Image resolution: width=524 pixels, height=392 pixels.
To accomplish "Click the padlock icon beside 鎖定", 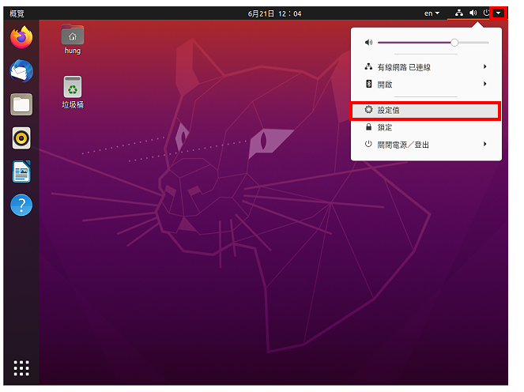I will 368,127.
